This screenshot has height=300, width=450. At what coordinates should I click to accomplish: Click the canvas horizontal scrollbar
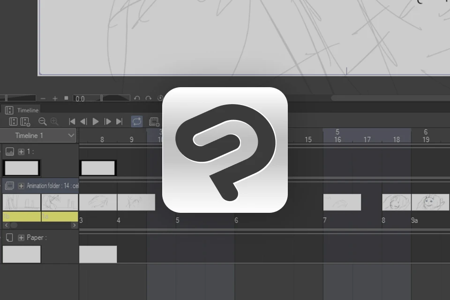[x=390, y=98]
